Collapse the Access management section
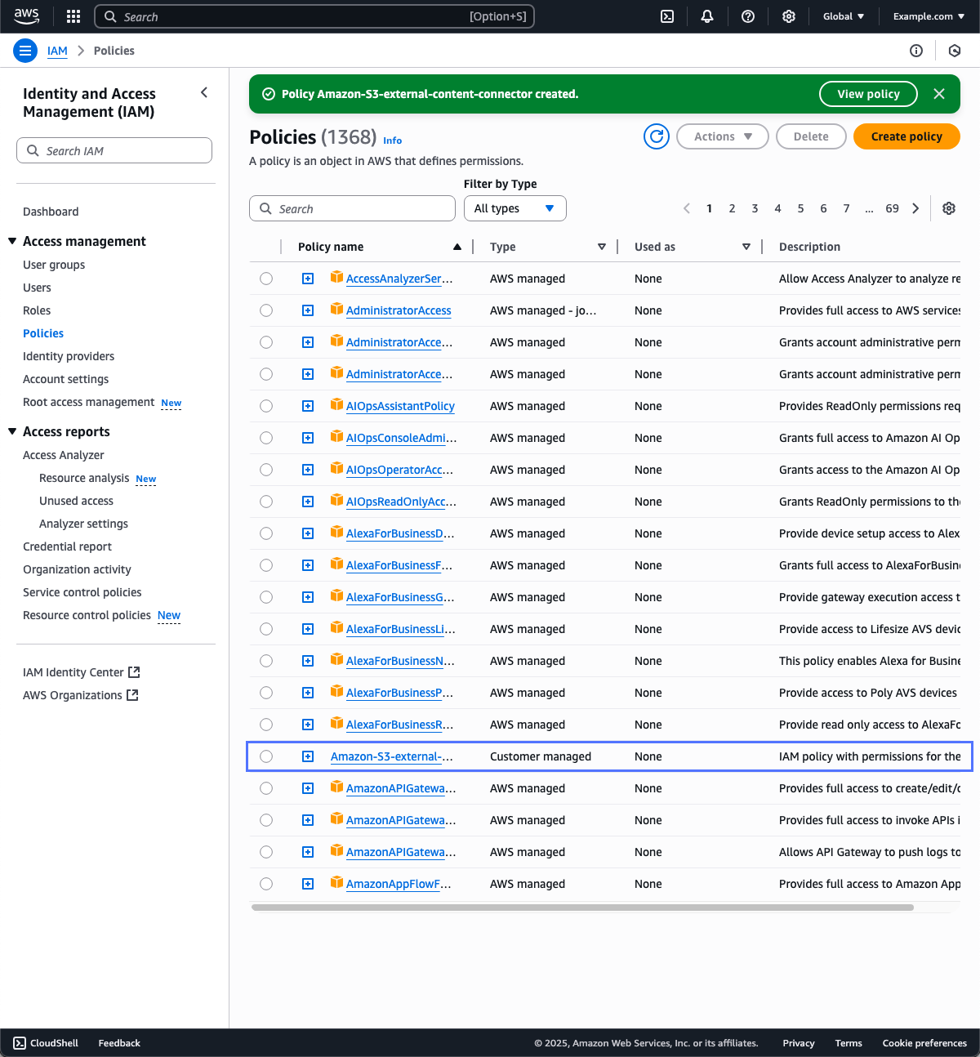 point(12,241)
